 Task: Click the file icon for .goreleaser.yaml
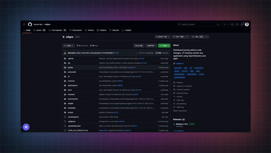pyautogui.click(x=65, y=126)
